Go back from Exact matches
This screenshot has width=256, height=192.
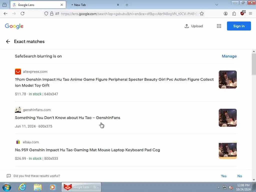click(x=8, y=41)
